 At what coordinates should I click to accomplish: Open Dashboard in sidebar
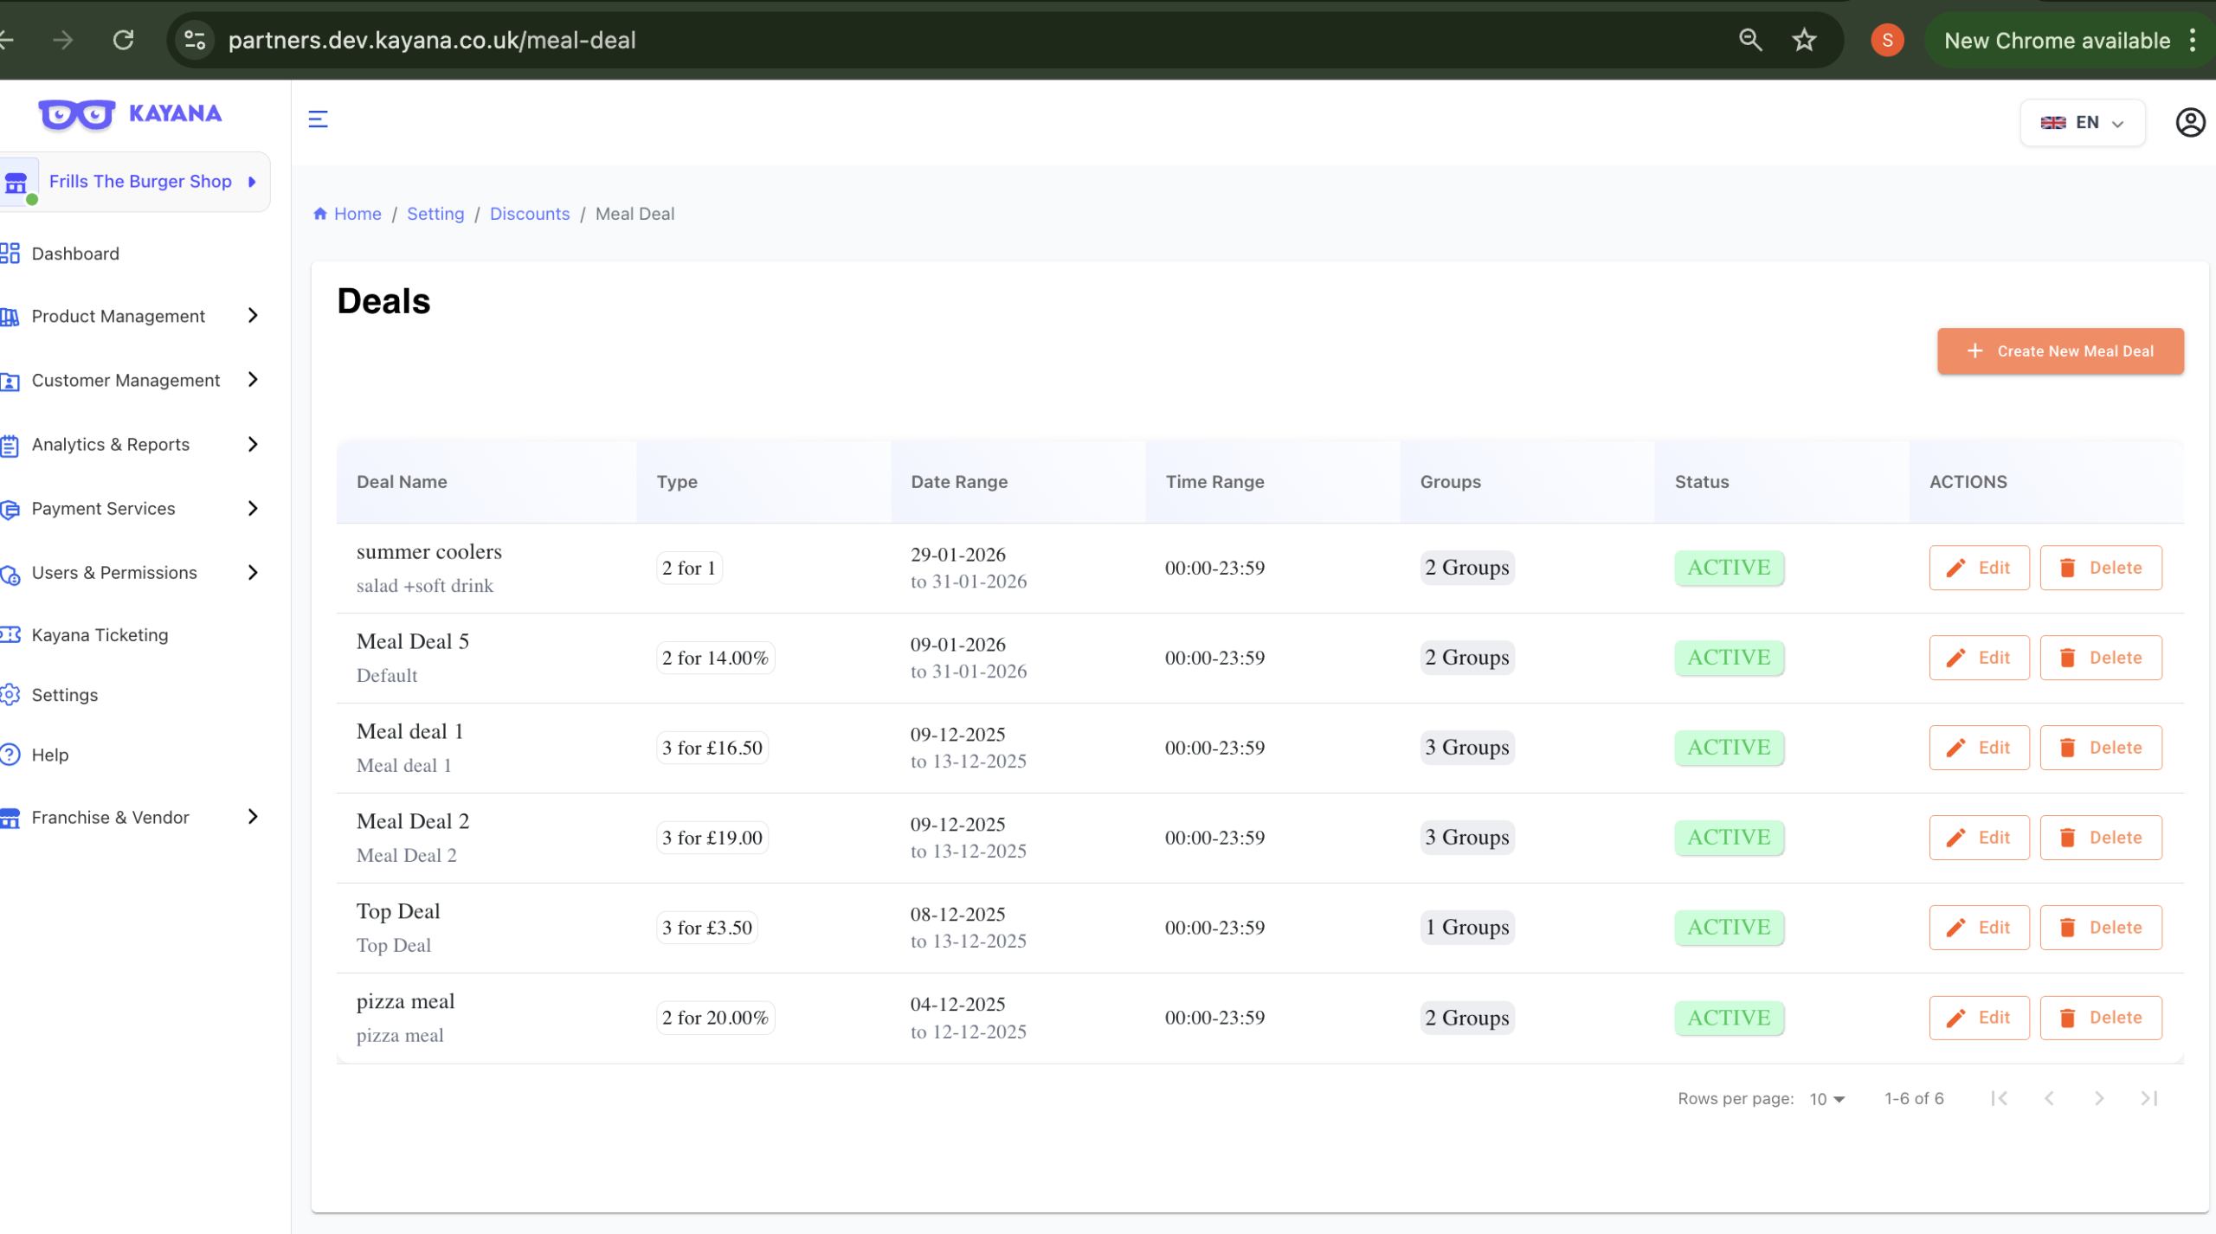point(75,254)
